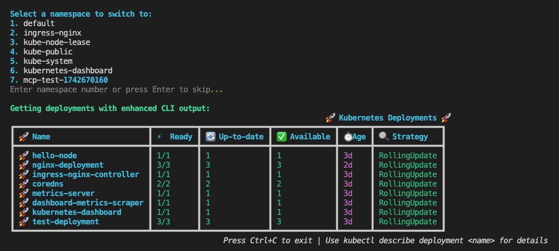The width and height of the screenshot is (559, 251).
Task: Click RollingUpdate strategy for test-deployment
Action: coord(408,222)
